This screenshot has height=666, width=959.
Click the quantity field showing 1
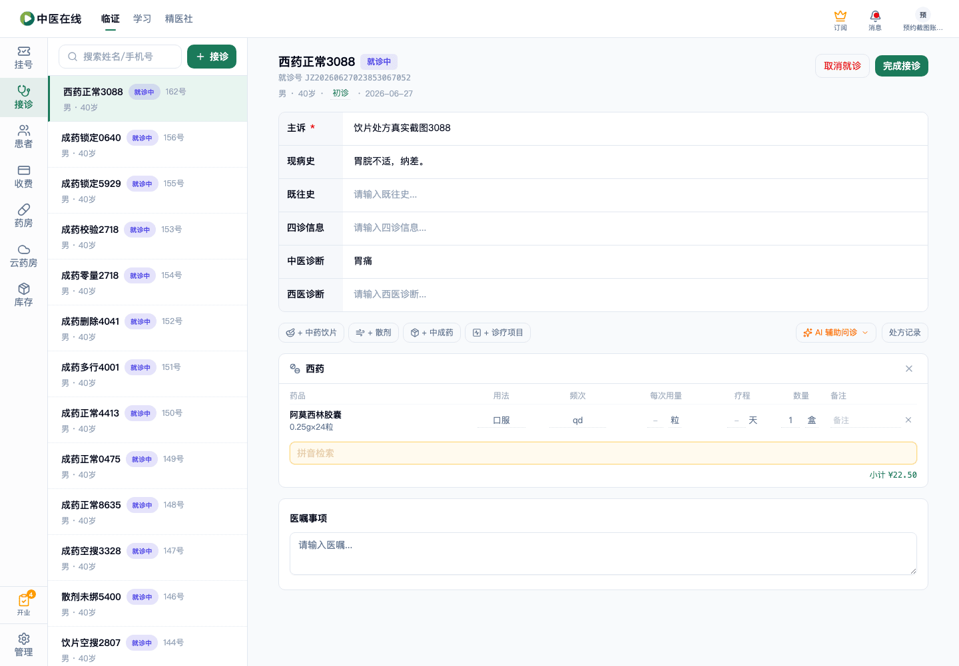(791, 420)
